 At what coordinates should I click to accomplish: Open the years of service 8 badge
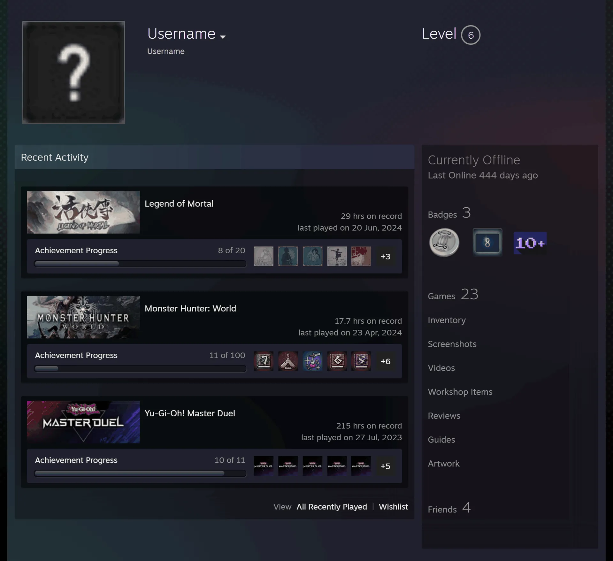click(487, 242)
